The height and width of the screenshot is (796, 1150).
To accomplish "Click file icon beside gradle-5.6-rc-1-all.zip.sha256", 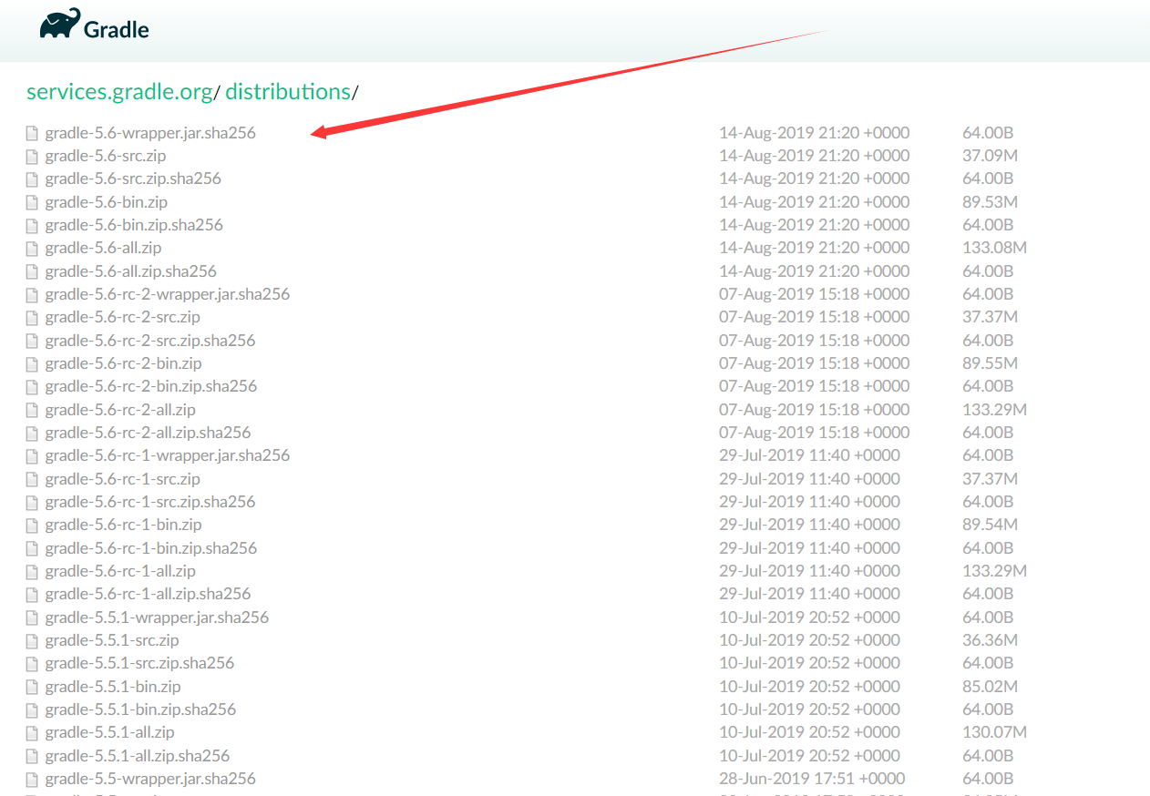I will (x=32, y=595).
